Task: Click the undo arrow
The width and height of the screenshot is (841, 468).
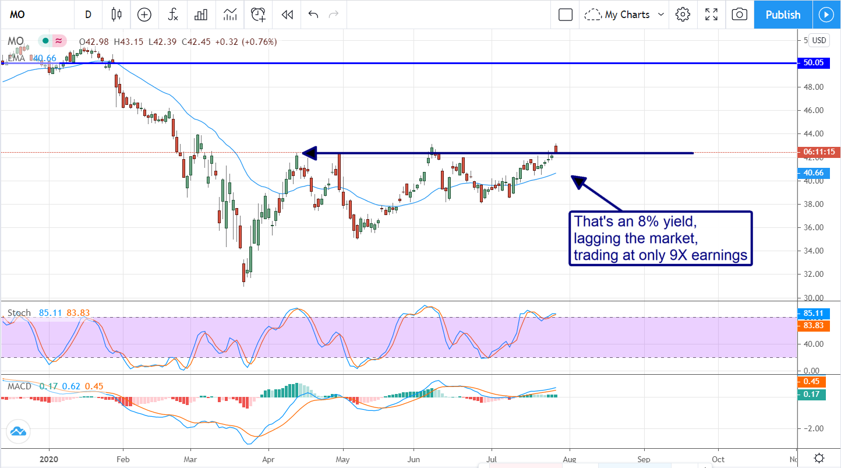Action: point(315,15)
